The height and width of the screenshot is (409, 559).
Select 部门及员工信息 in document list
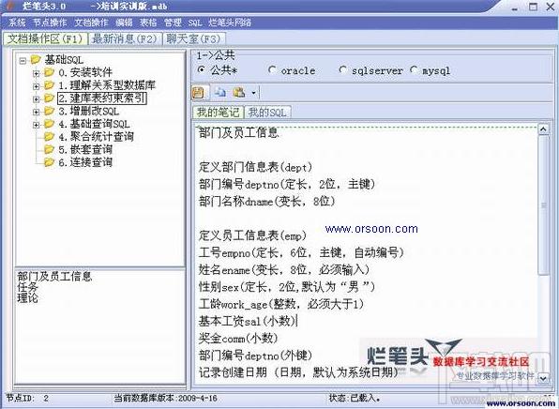coord(54,277)
